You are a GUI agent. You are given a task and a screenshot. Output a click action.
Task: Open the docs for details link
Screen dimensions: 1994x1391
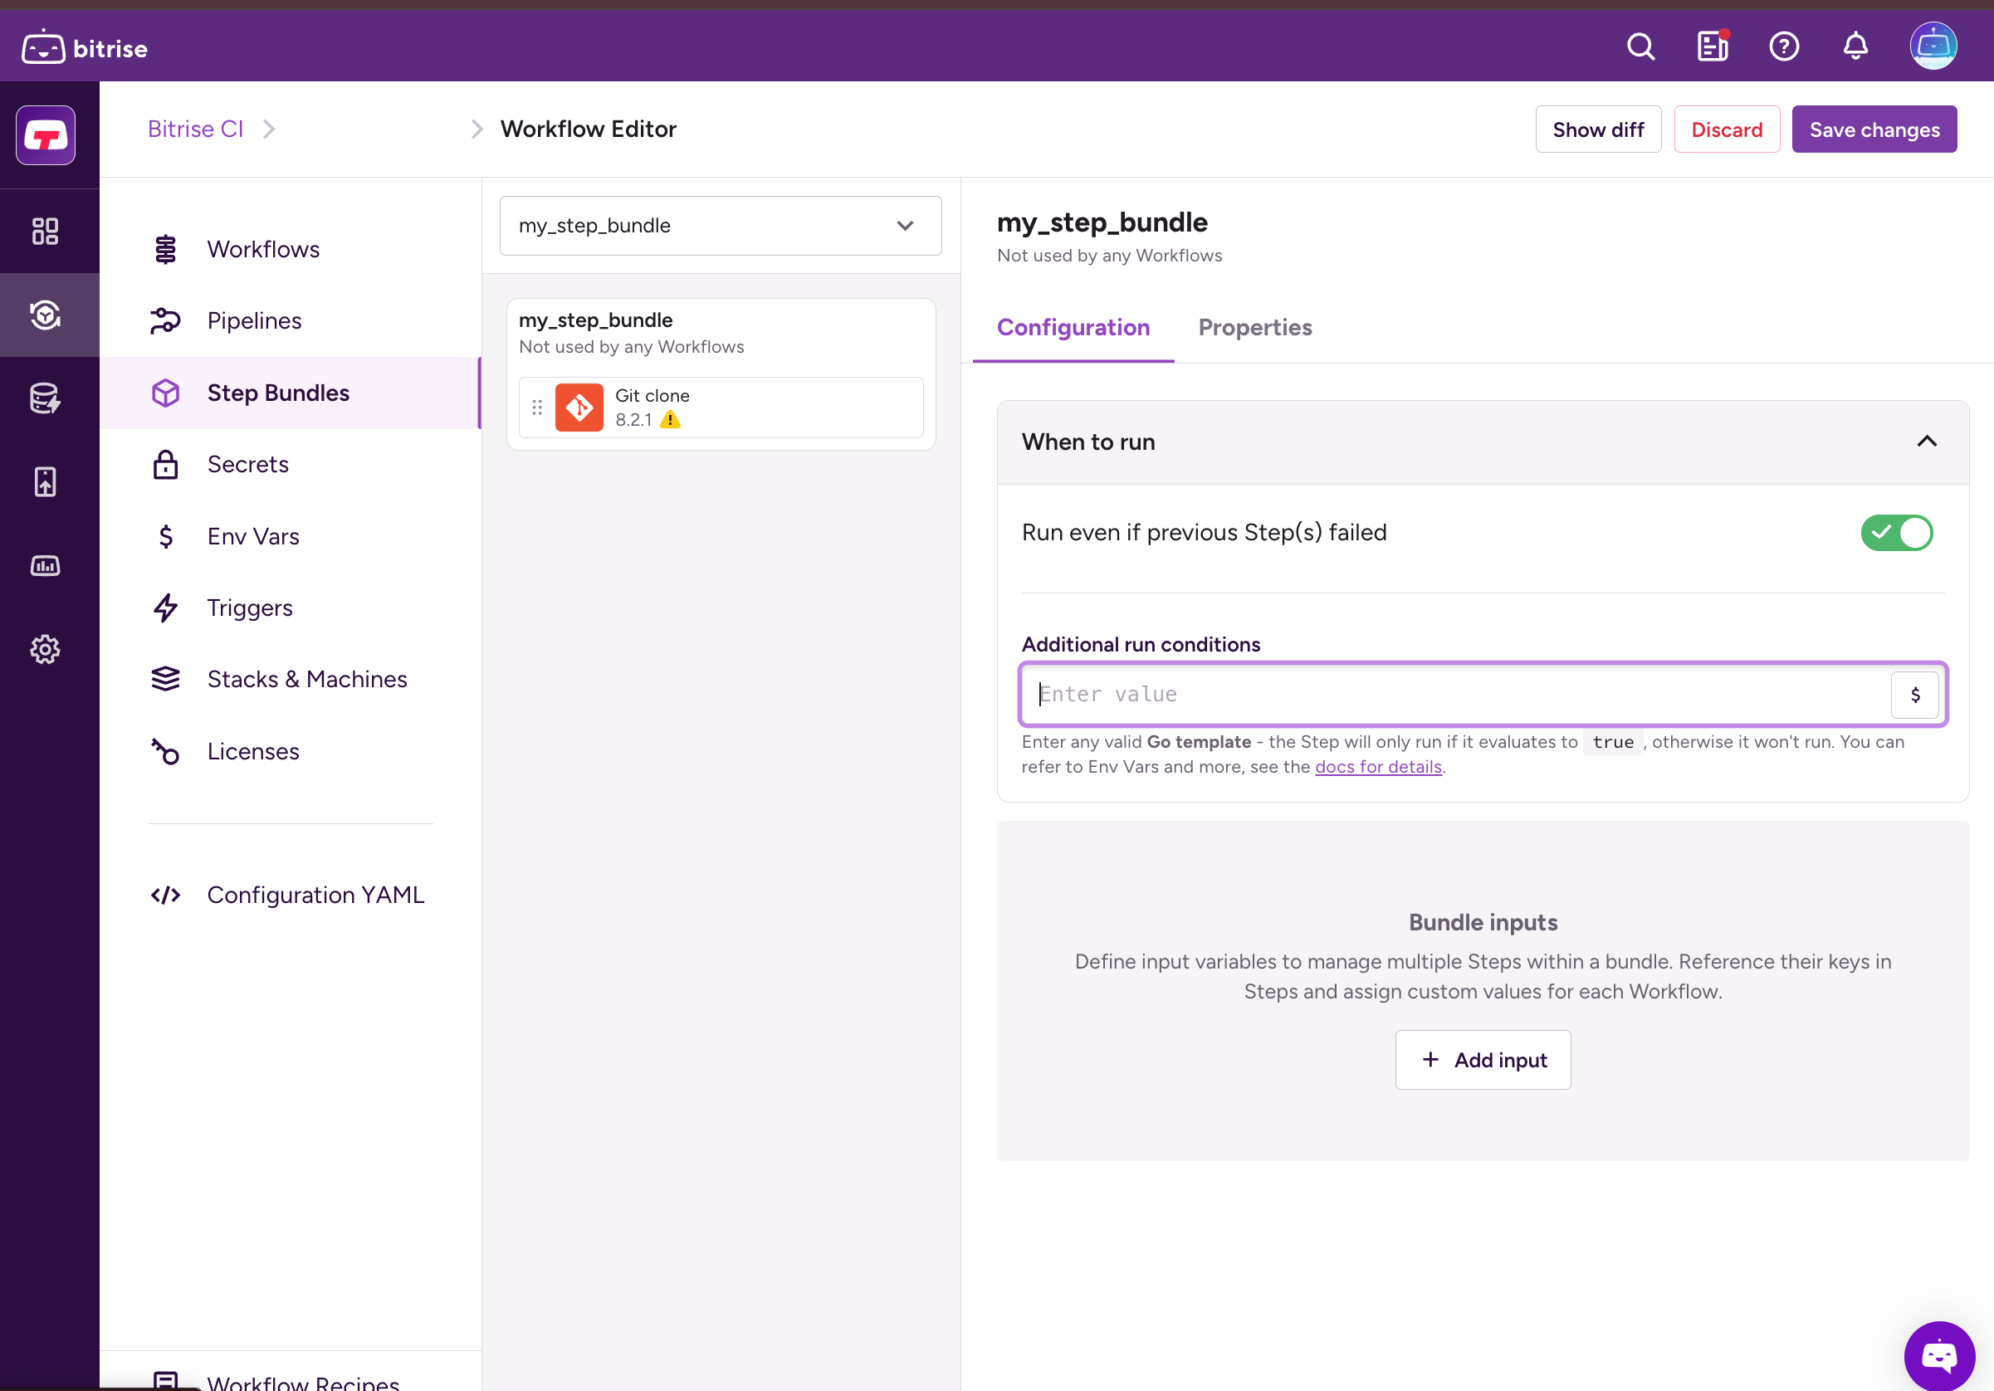[1377, 767]
